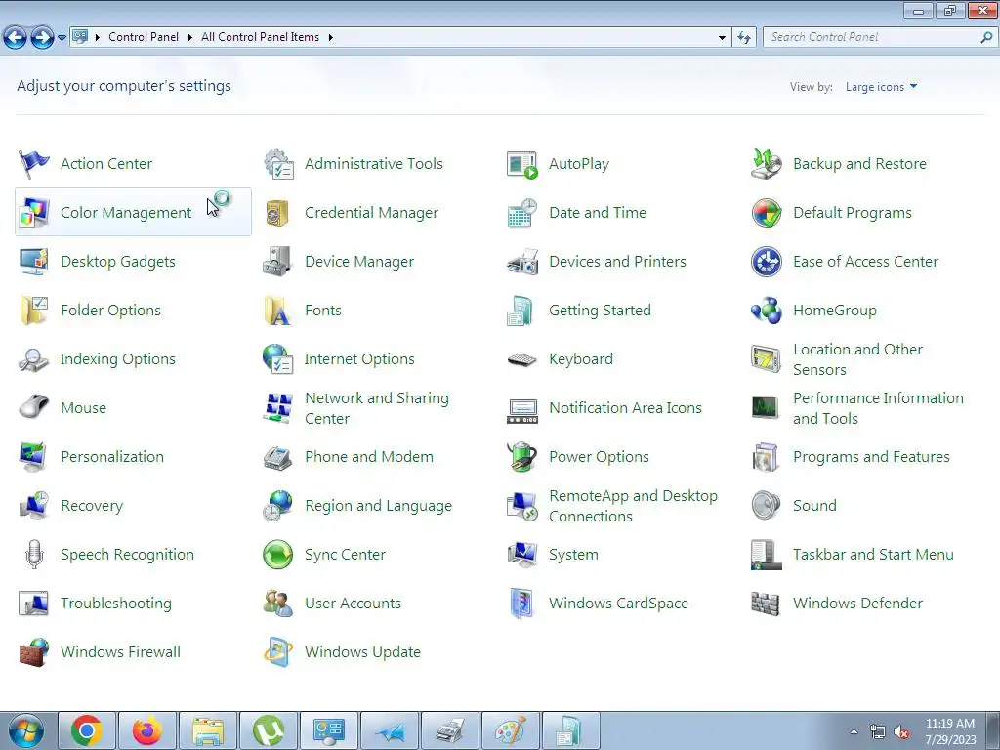Open Devices and Printers icon

click(522, 262)
